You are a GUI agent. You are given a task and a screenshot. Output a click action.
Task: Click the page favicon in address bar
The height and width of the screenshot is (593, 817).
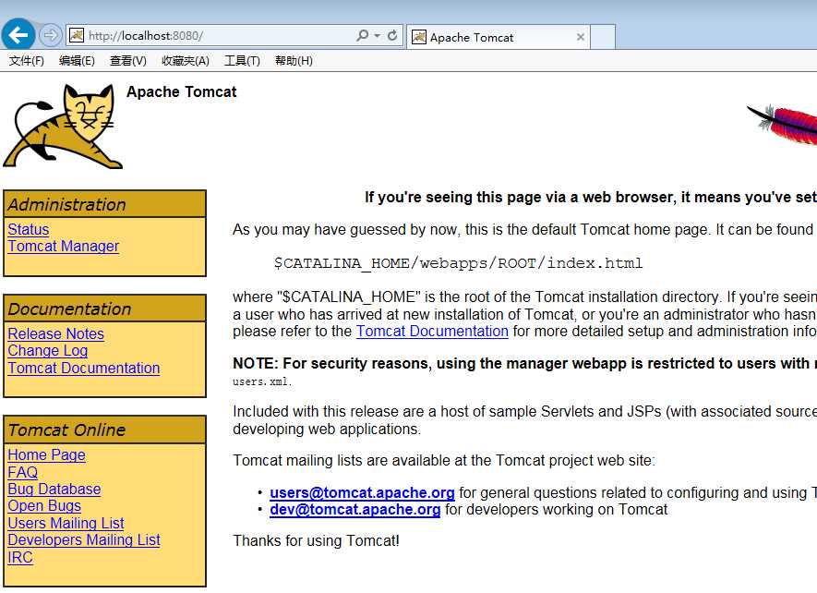(x=77, y=35)
